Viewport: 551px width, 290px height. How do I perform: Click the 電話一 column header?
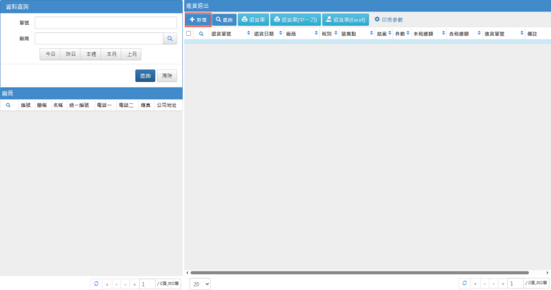tap(105, 105)
